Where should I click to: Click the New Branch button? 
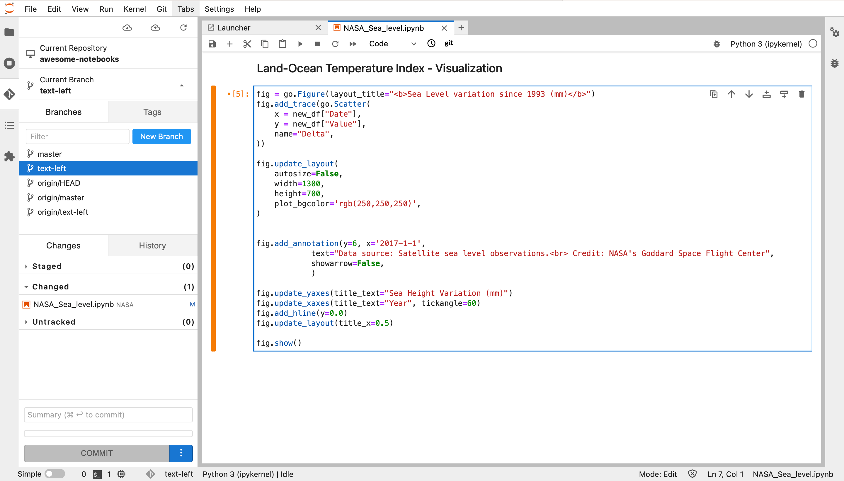(161, 137)
